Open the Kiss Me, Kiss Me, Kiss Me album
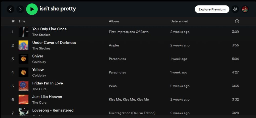The width and height of the screenshot is (256, 118). (129, 100)
